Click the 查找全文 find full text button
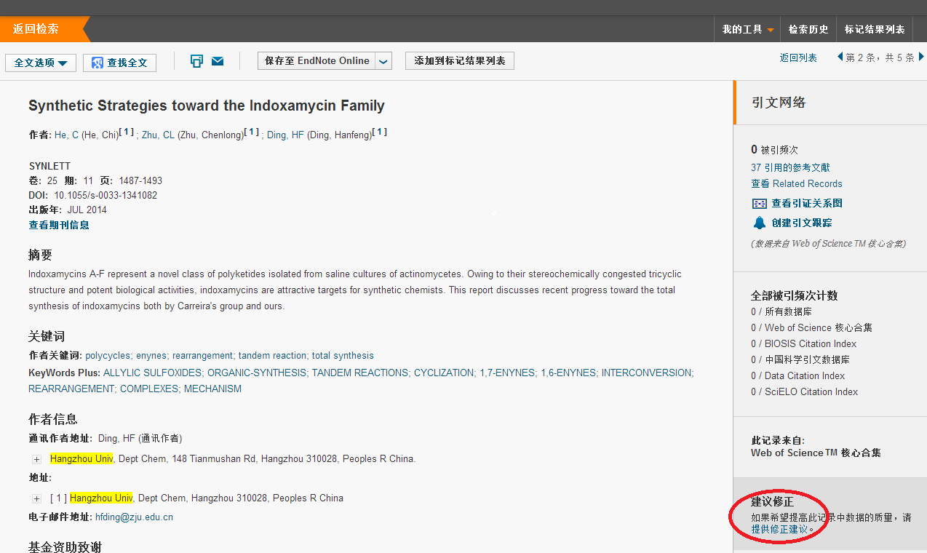The height and width of the screenshot is (553, 927). (119, 63)
